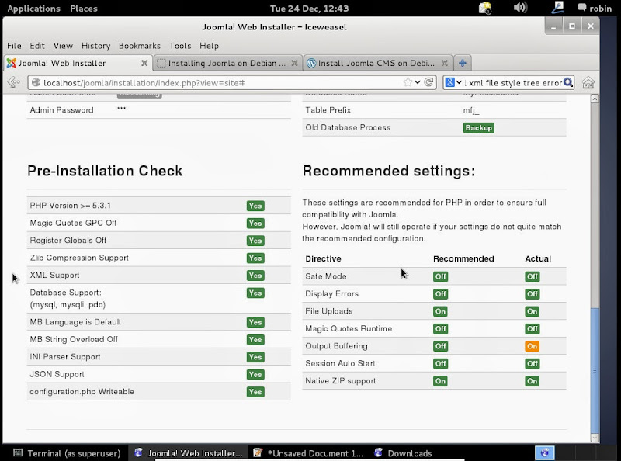Open the robin user menu
The width and height of the screenshot is (621, 461).
pos(595,9)
